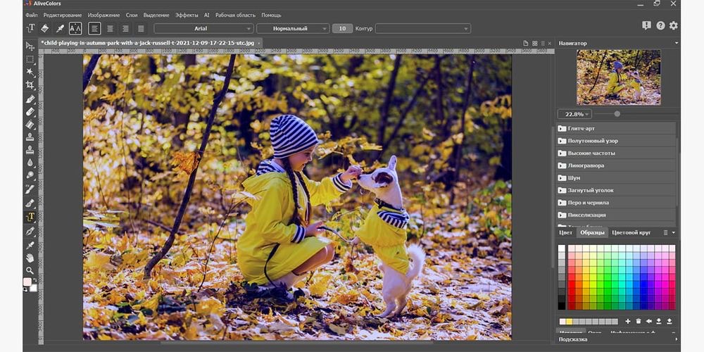Click the help question mark icon
This screenshot has width=704, height=352.
coord(660,25)
